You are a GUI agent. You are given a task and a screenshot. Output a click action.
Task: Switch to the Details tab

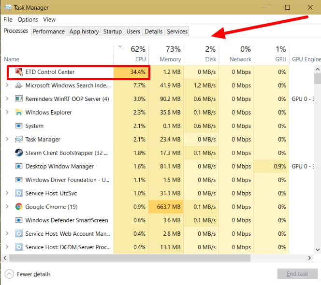(x=154, y=31)
